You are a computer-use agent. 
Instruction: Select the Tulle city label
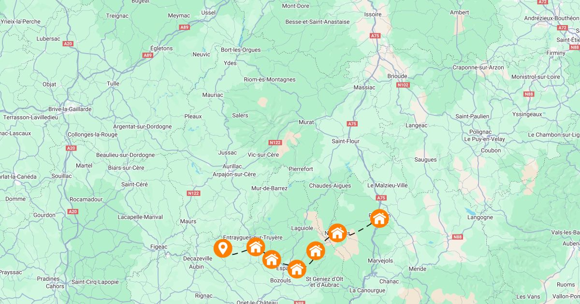click(x=113, y=83)
